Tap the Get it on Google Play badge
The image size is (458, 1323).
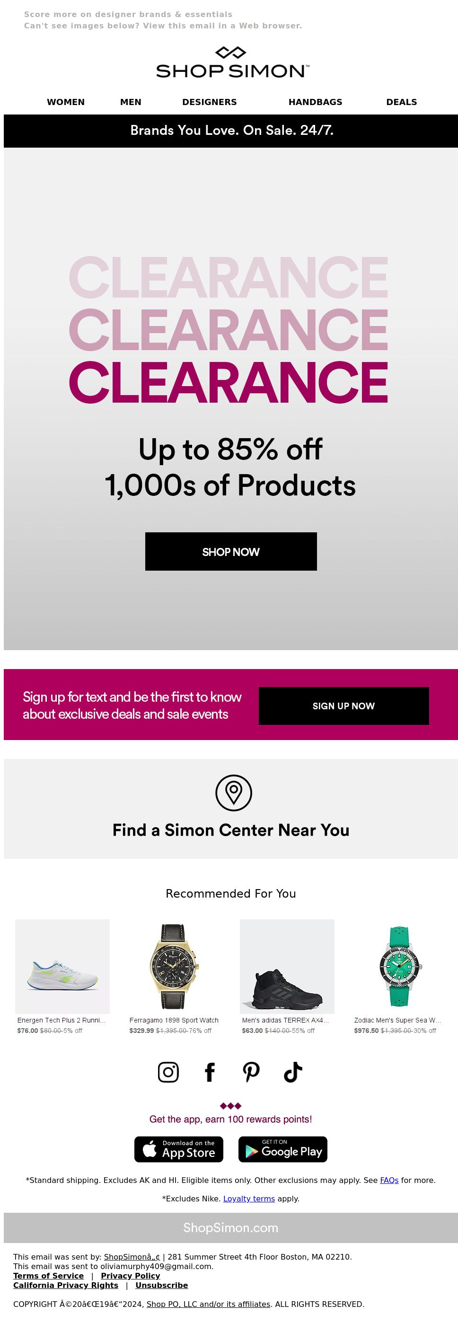(x=283, y=1149)
